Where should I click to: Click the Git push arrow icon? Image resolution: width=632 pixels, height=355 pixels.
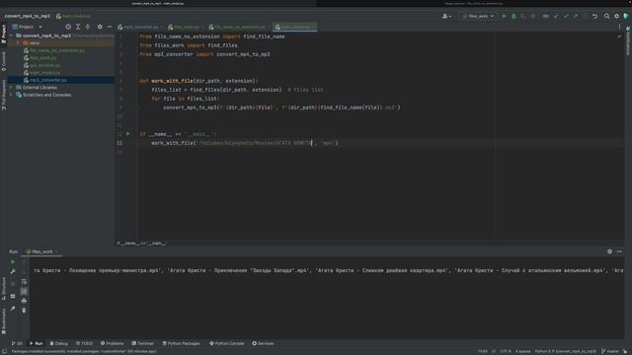(576, 16)
